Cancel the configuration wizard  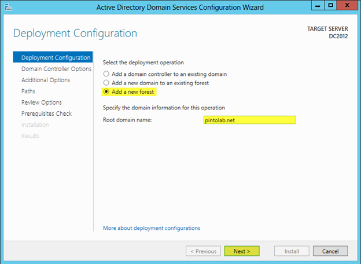tap(330, 251)
